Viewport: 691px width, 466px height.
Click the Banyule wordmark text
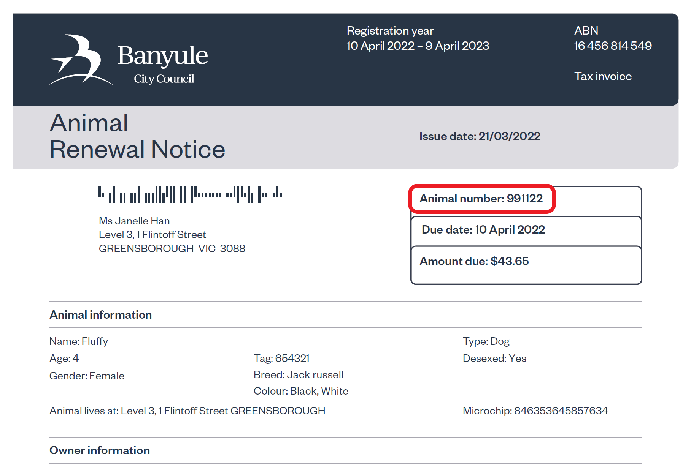pyautogui.click(x=163, y=56)
